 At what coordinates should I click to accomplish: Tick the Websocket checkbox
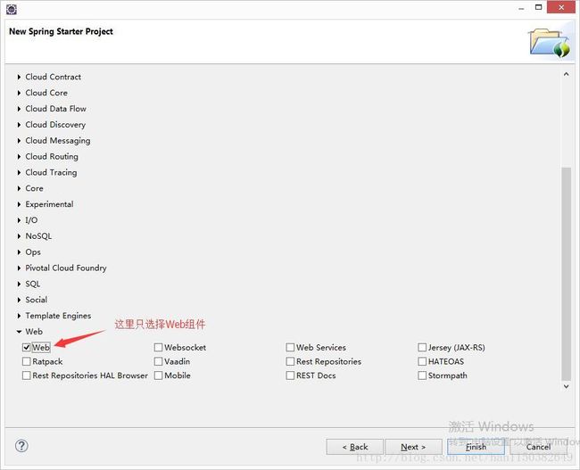tap(158, 347)
